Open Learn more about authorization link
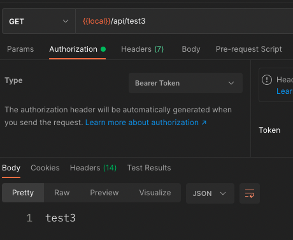Image resolution: width=293 pixels, height=240 pixels. 146,123
